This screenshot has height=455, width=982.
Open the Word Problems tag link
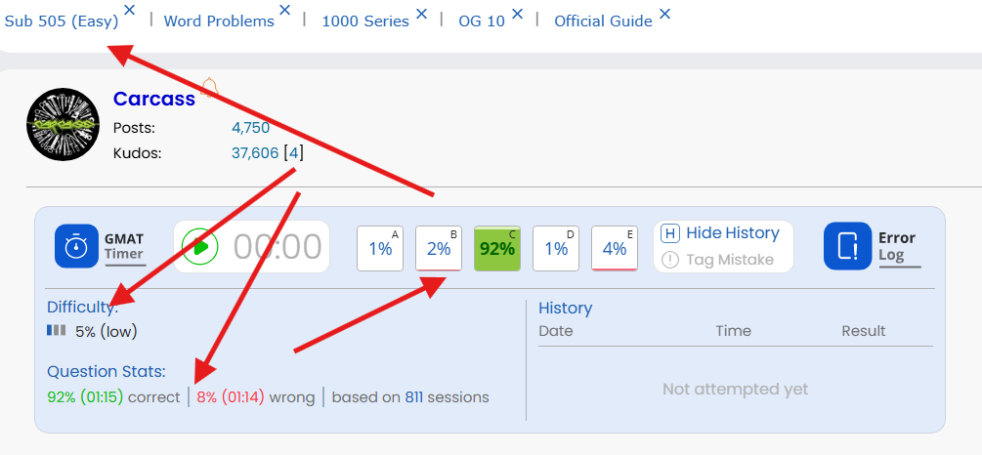click(x=219, y=21)
